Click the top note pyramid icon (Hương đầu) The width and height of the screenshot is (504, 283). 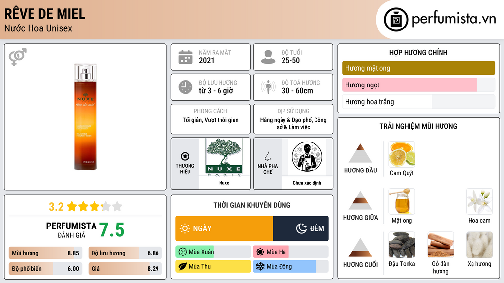coord(360,153)
